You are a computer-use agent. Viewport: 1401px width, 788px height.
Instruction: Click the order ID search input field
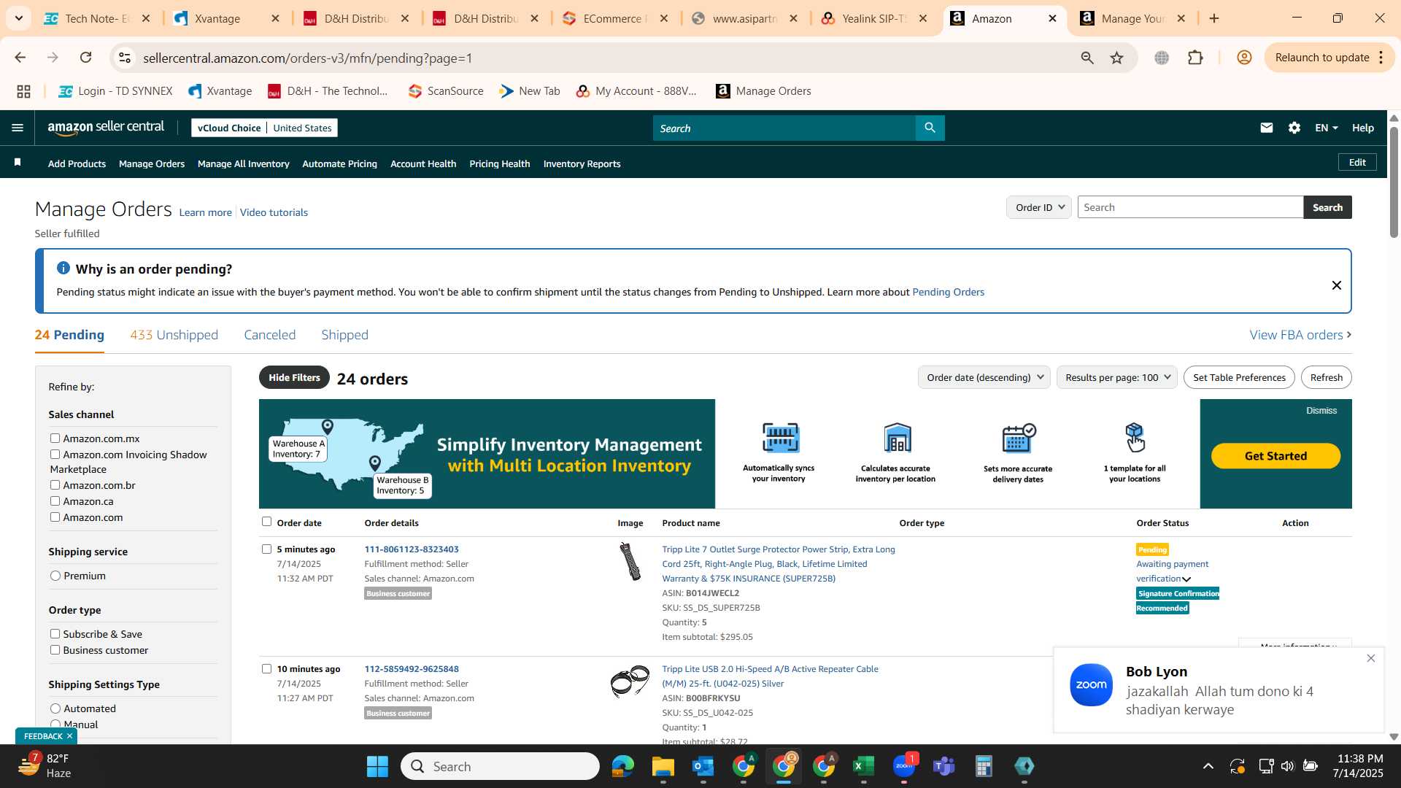[1190, 207]
